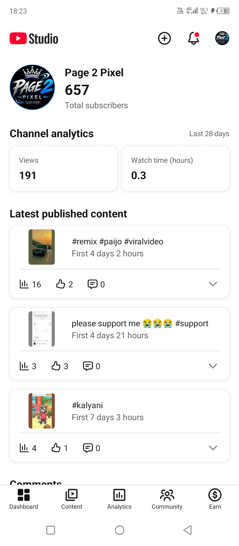
Task: Switch to the Content tab
Action: pyautogui.click(x=72, y=499)
